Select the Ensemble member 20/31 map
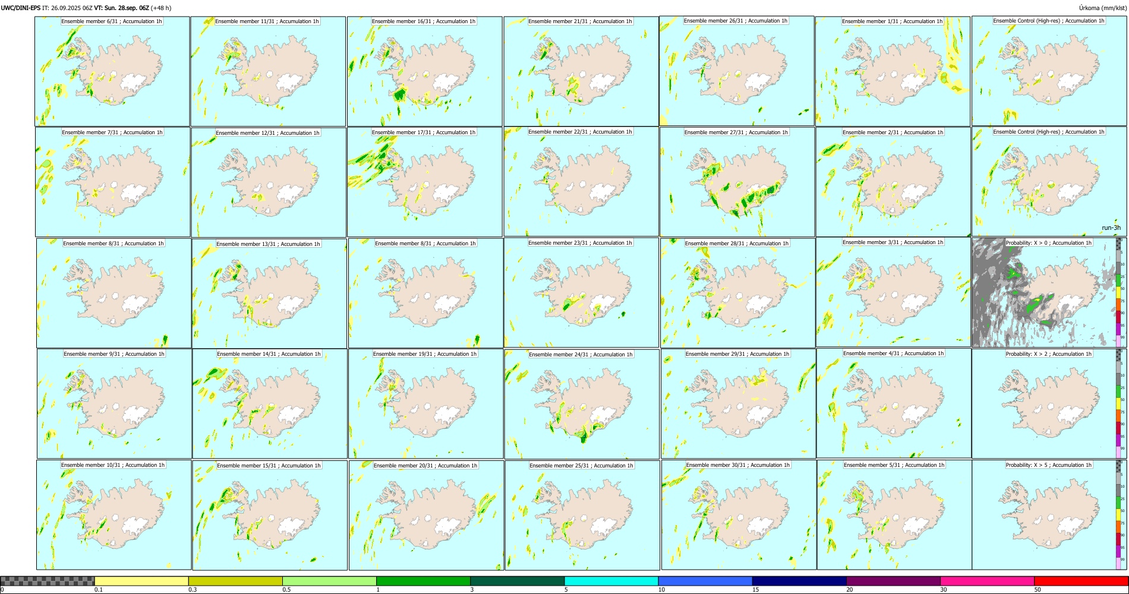The width and height of the screenshot is (1129, 594). coord(426,516)
